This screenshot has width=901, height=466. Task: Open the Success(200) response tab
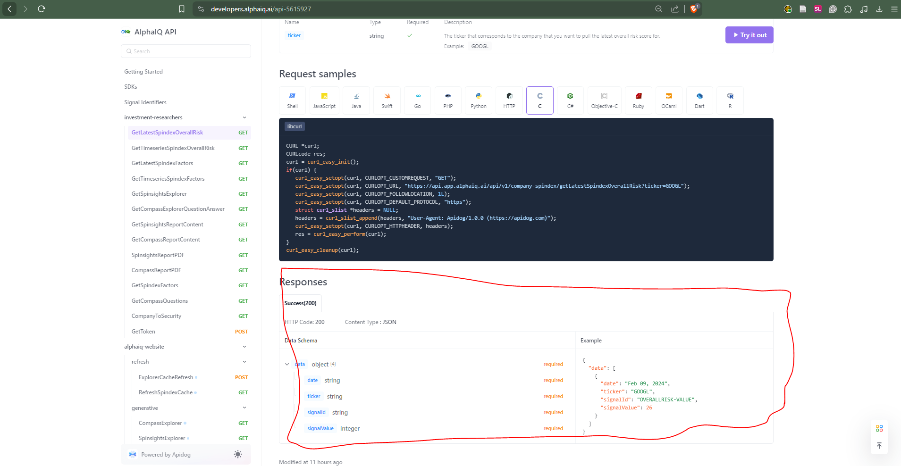coord(301,303)
